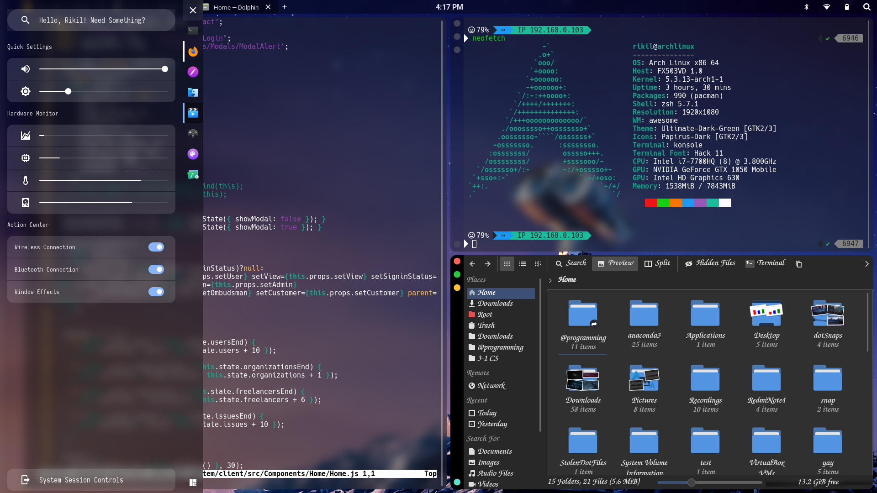Select Home in Dolphin Places

(501, 293)
